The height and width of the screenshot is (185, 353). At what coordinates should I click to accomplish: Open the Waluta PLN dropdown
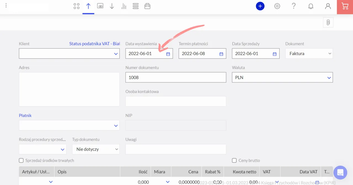[329, 78]
